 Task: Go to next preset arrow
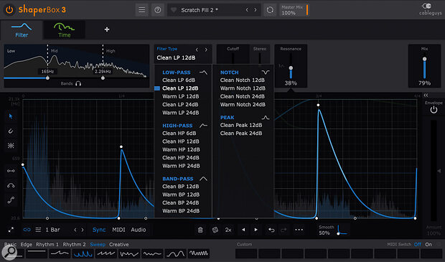click(256, 10)
